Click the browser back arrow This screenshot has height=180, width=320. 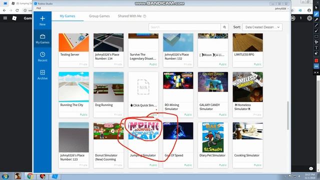pos(4,10)
